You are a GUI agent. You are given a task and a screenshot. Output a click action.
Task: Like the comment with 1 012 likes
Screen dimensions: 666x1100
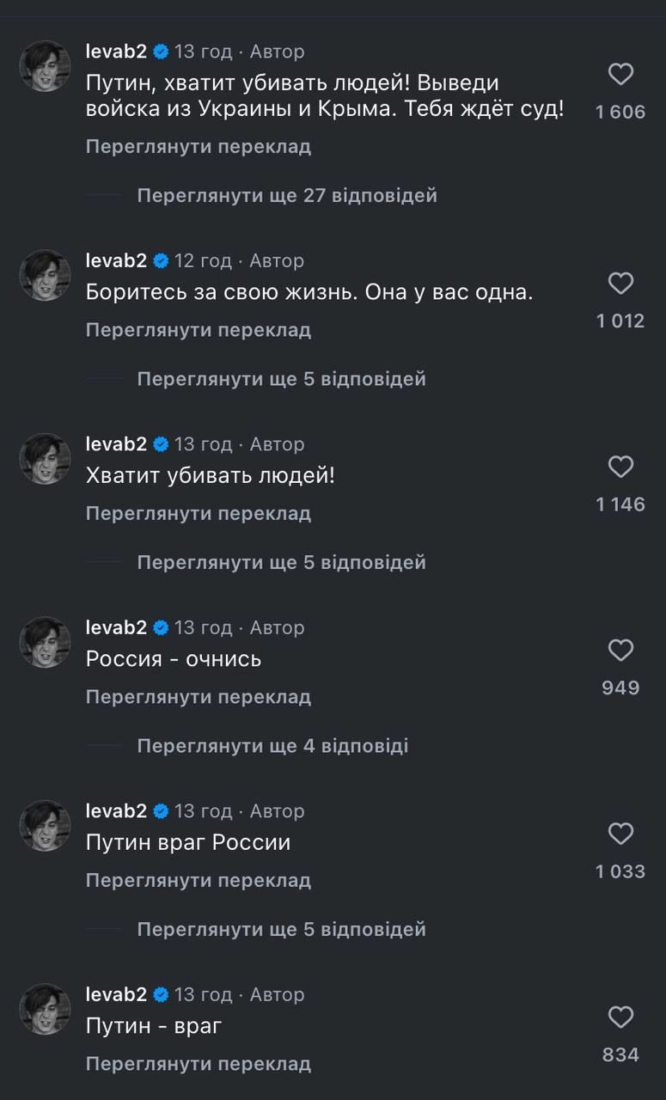(620, 284)
